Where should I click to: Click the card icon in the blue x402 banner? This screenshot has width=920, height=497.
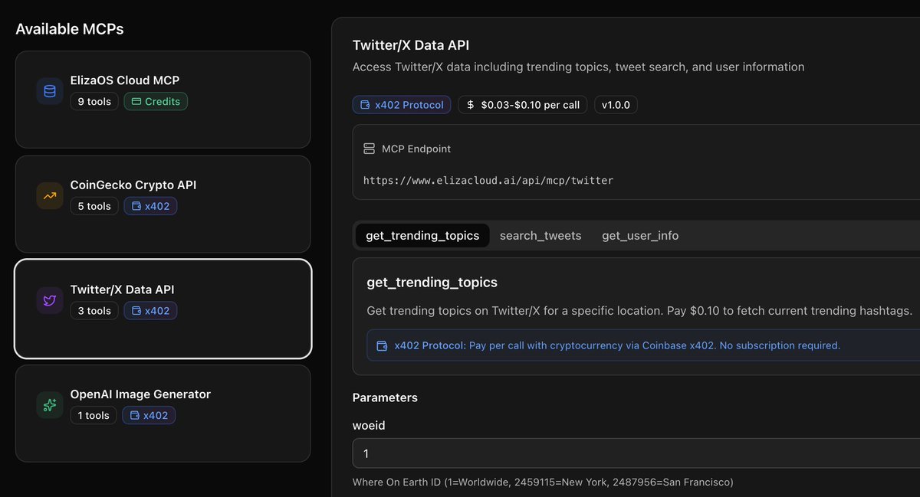click(x=381, y=345)
